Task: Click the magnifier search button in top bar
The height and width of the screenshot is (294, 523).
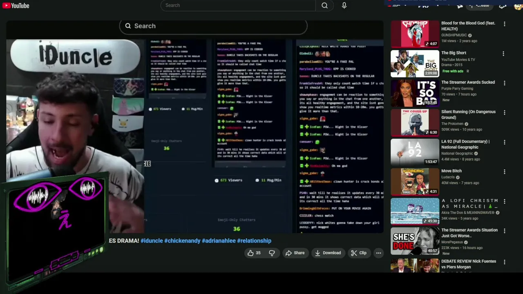Action: coord(324,5)
